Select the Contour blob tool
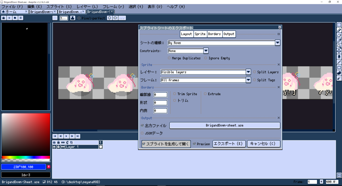 point(339,73)
